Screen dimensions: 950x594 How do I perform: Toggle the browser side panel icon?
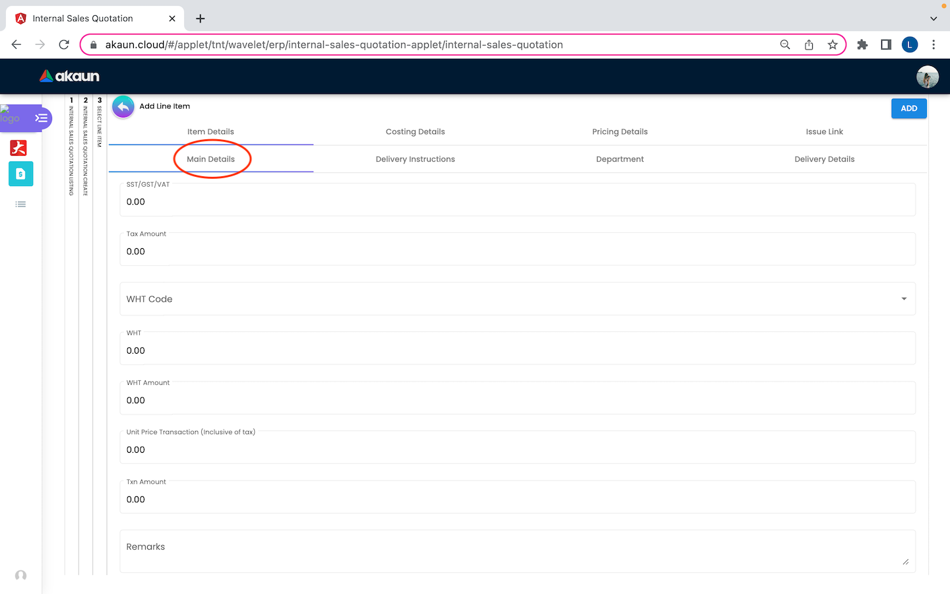[886, 44]
